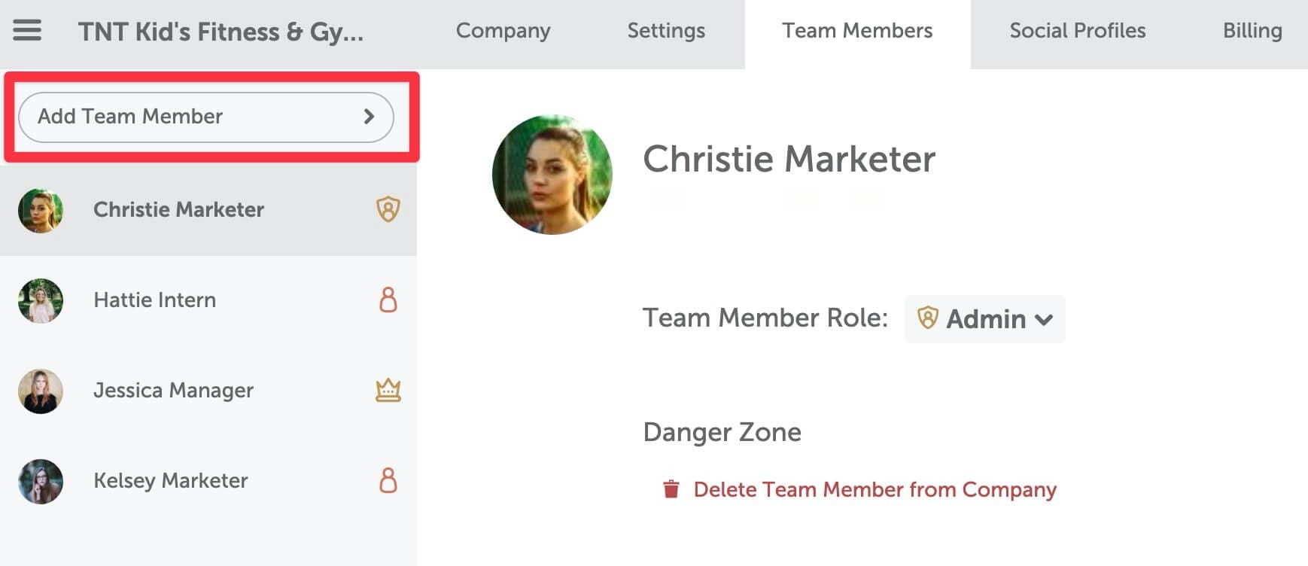The width and height of the screenshot is (1308, 566).
Task: Click the trash can delete icon
Action: pos(671,489)
